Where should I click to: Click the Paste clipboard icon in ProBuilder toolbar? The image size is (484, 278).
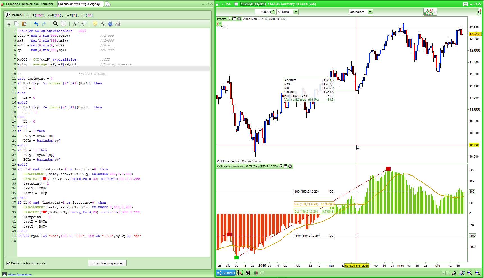click(24, 24)
